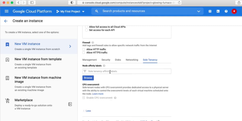242x121 pixels.
Task: Click the Sole tenancy affinity labels field
Action: [127, 71]
